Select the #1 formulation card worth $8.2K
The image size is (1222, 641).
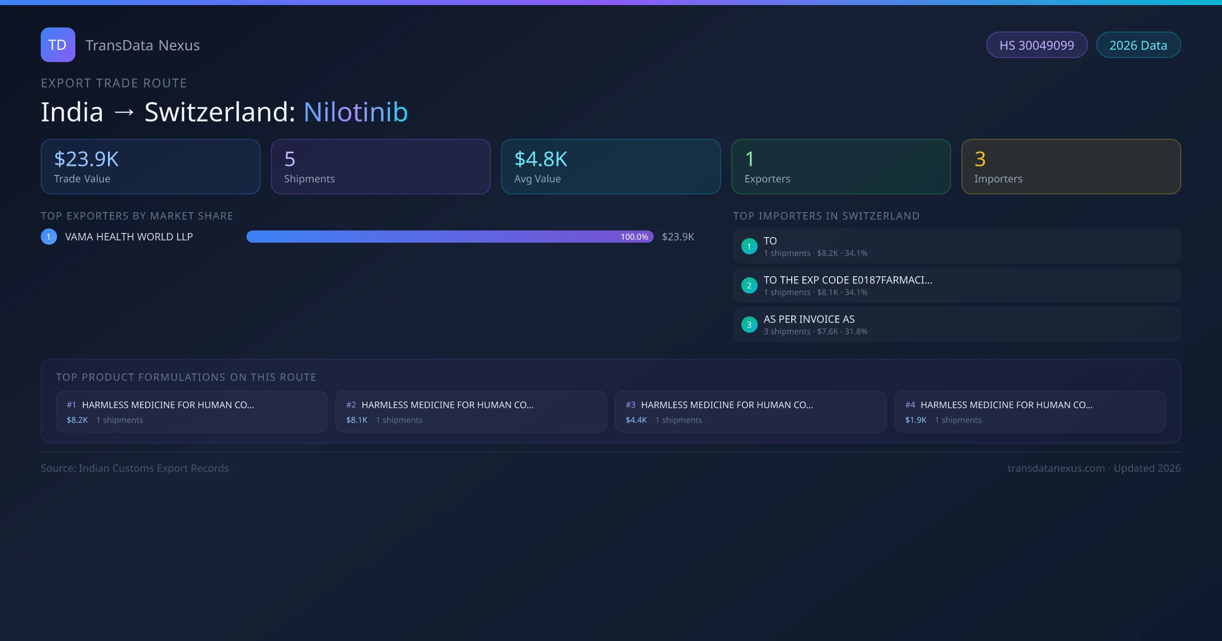pyautogui.click(x=191, y=412)
